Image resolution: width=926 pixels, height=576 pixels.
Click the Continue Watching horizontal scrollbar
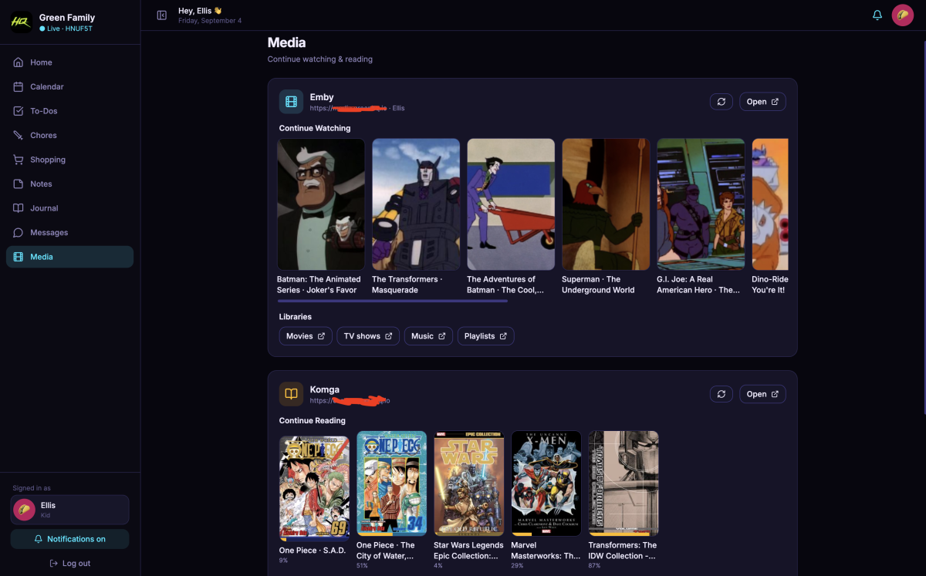coord(392,301)
